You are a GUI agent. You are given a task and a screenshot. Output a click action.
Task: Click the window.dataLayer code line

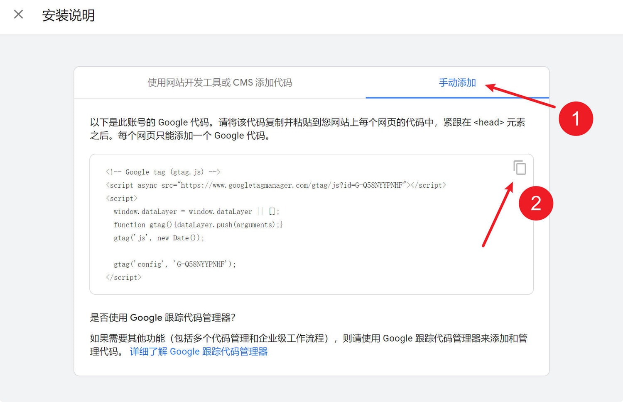point(196,211)
